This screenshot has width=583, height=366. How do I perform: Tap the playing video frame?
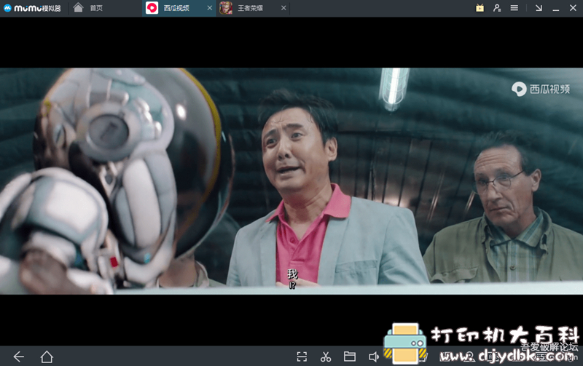click(291, 180)
